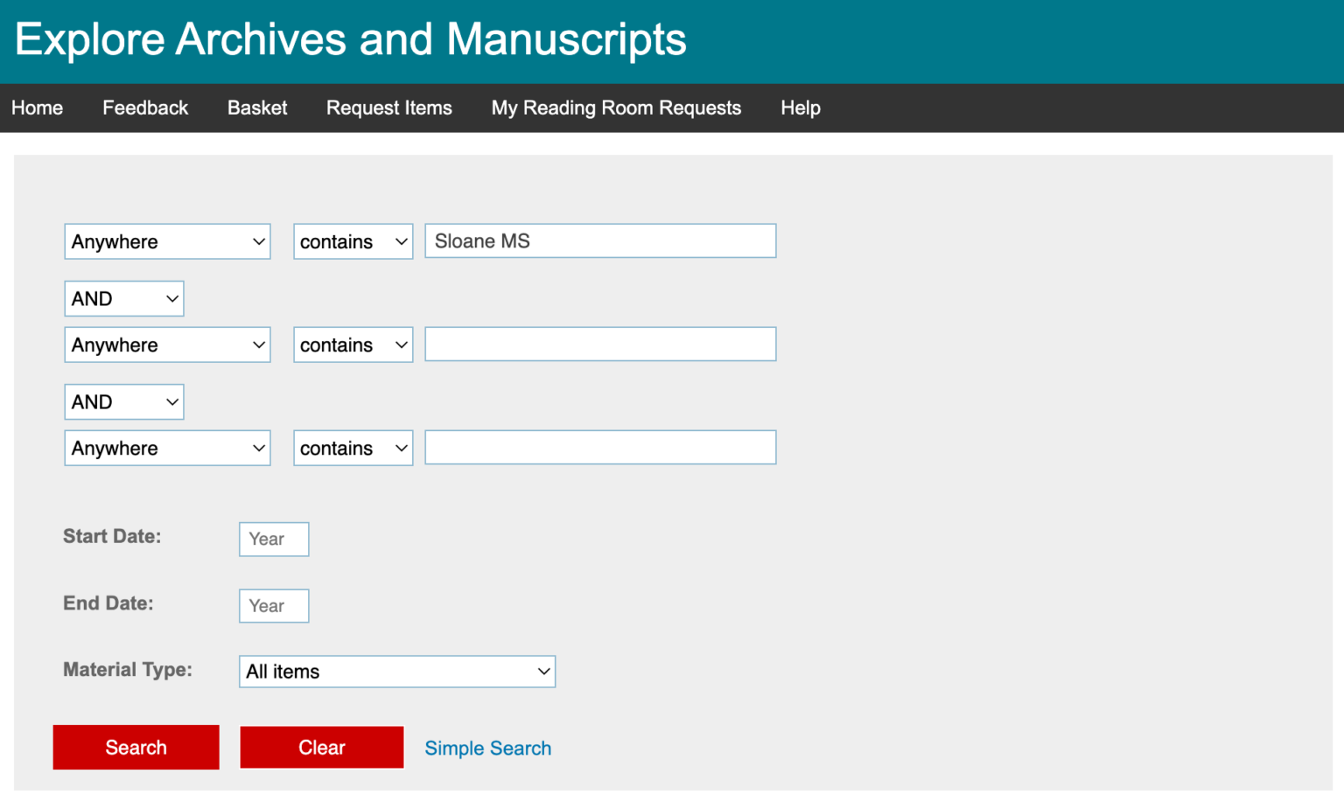The height and width of the screenshot is (801, 1344).
Task: Open the third "Anywhere" field dropdown
Action: 166,448
